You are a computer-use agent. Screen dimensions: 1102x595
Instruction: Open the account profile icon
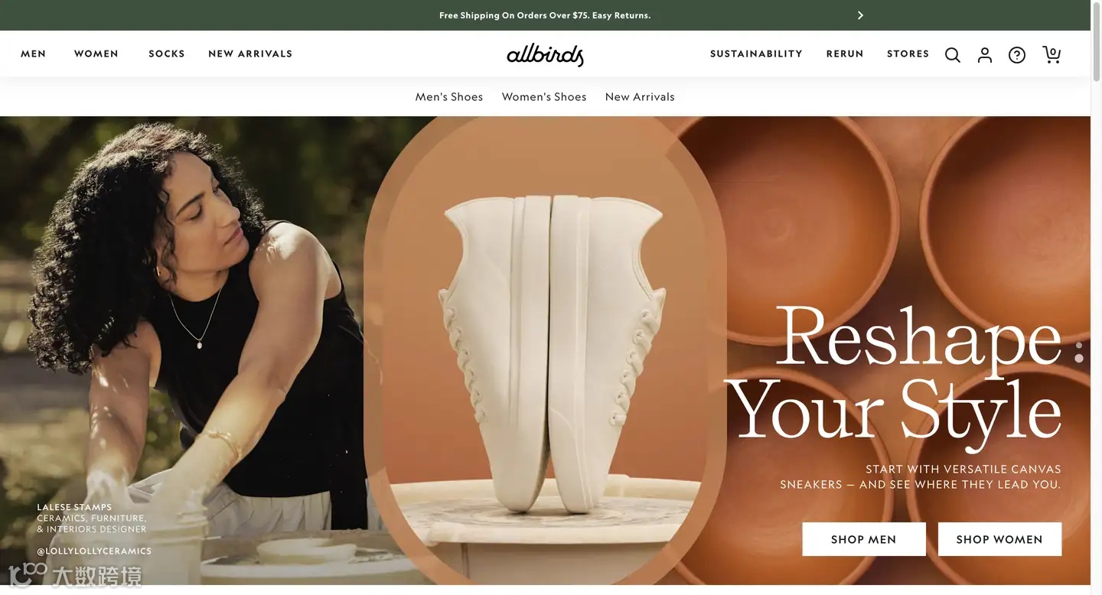pos(985,55)
